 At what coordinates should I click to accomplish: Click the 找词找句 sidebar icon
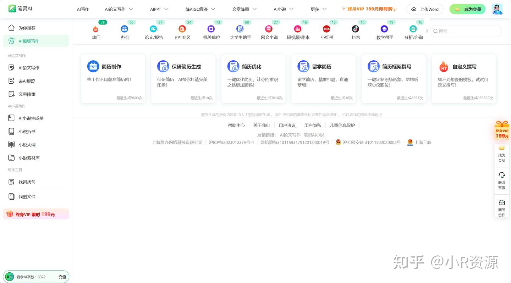11,182
